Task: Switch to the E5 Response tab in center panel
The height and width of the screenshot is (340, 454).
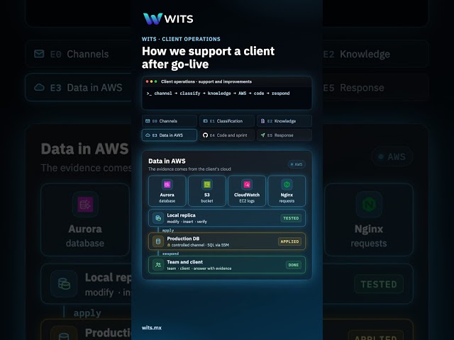Action: [x=284, y=135]
